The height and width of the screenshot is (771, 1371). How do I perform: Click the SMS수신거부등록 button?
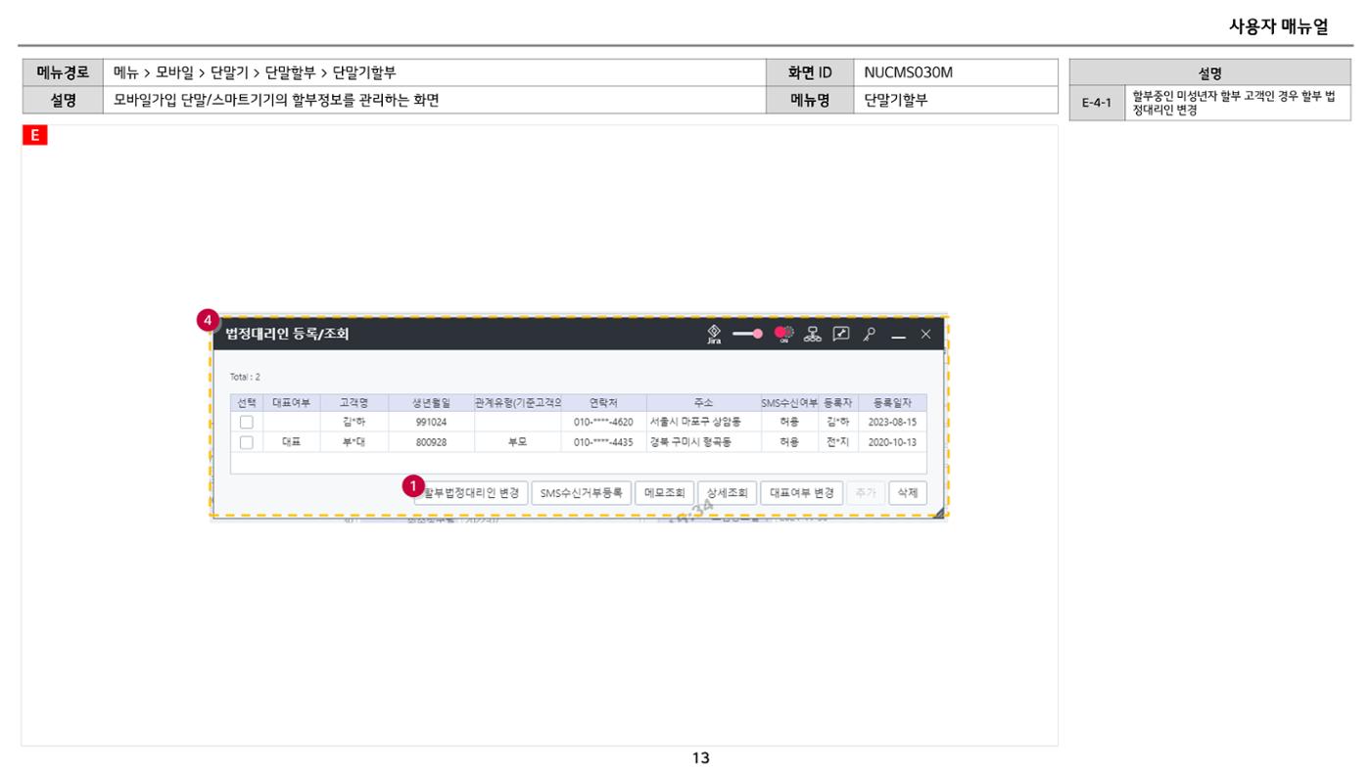pos(581,493)
